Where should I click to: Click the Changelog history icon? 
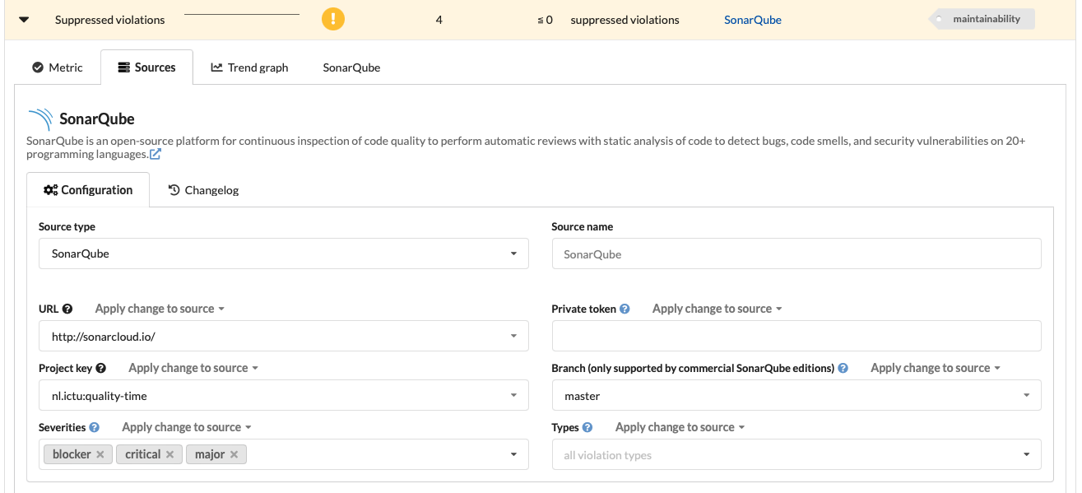[x=174, y=190]
